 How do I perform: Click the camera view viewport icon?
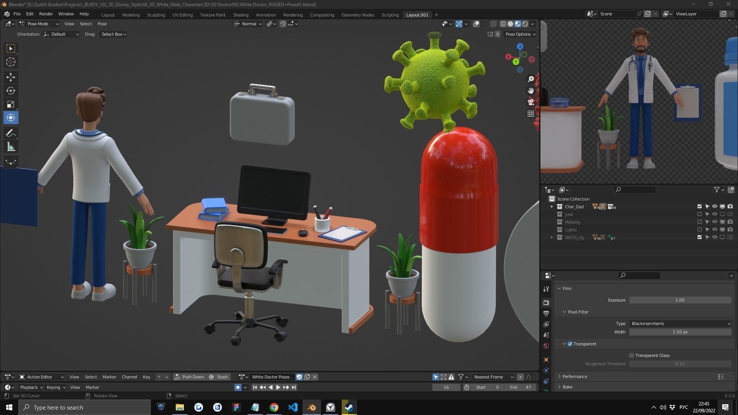click(x=531, y=102)
